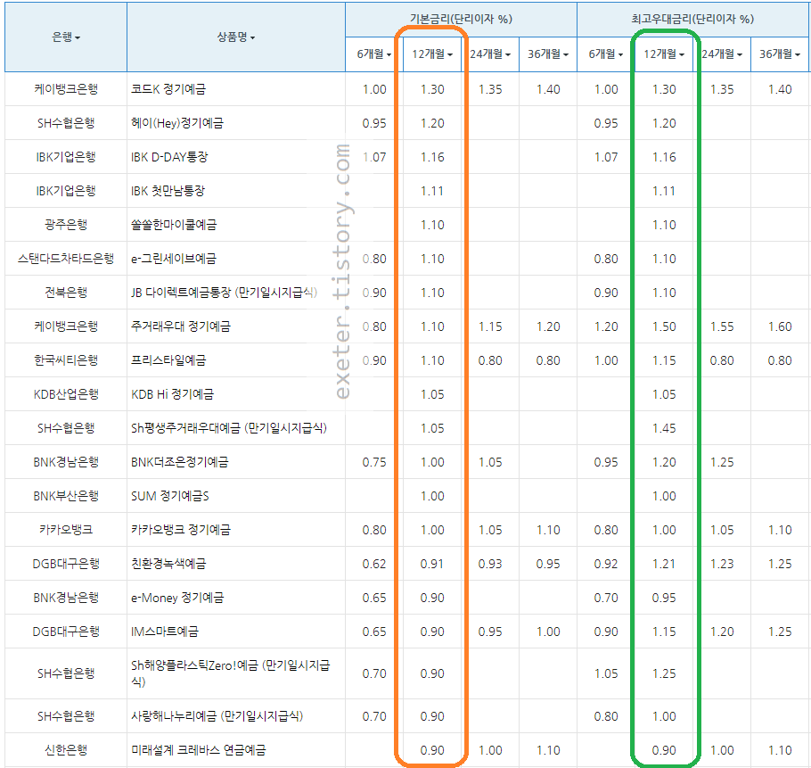The width and height of the screenshot is (811, 768).
Task: Select product 카카오뱅크 정기예금
Action: click(x=181, y=530)
